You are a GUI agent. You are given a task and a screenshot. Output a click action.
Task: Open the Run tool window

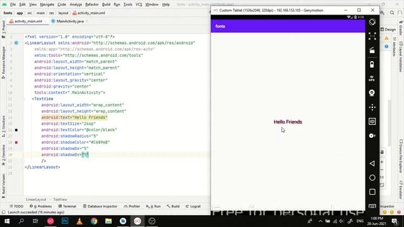(x=153, y=206)
